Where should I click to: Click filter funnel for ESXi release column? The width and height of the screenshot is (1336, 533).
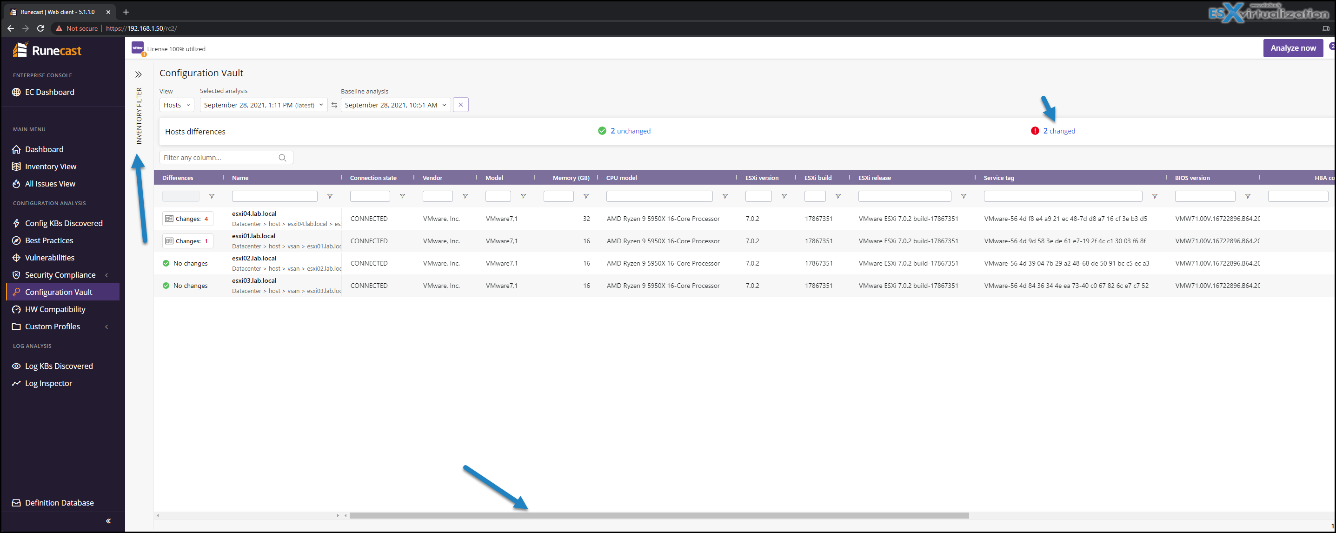[x=964, y=197]
